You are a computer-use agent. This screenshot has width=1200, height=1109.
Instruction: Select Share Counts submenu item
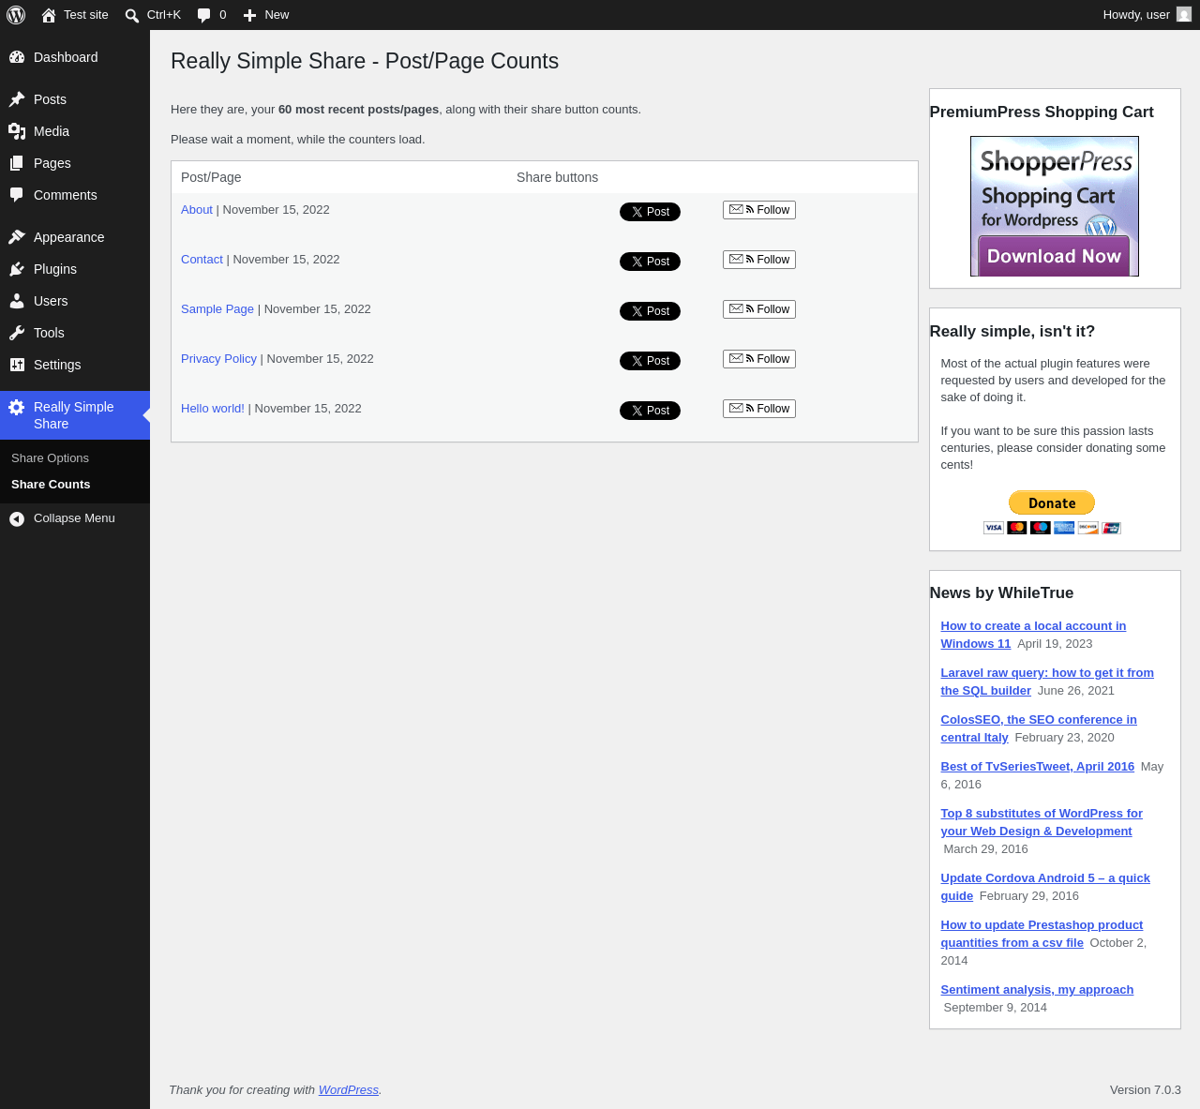point(51,485)
